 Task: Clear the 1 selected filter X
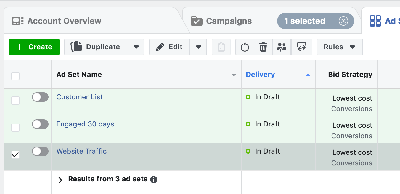click(343, 21)
